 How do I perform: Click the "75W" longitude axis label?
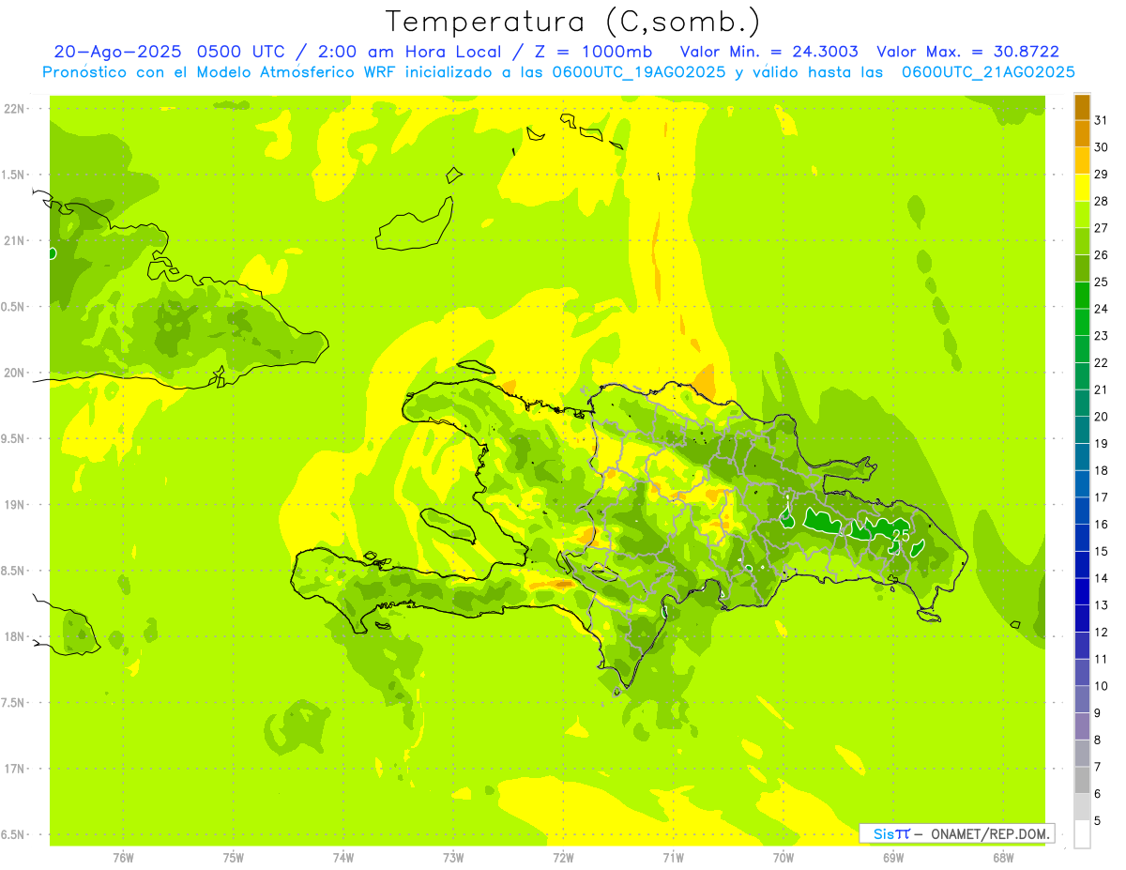(x=234, y=858)
